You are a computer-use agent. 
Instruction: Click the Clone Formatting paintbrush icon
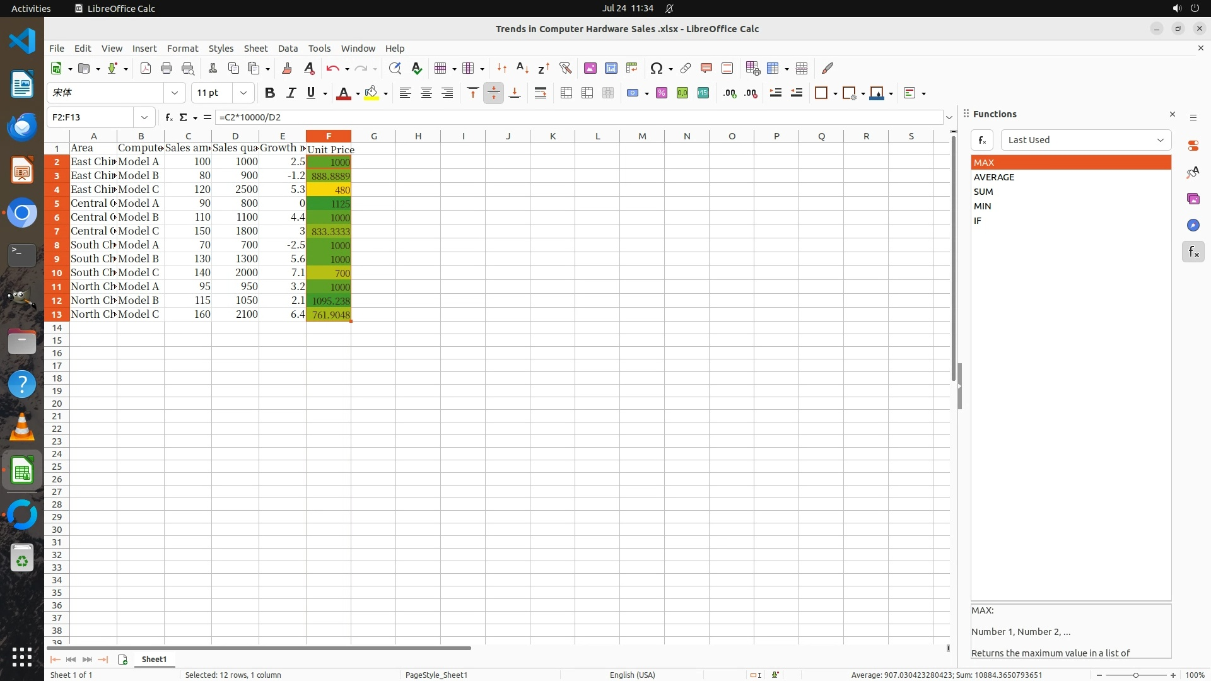click(x=287, y=68)
